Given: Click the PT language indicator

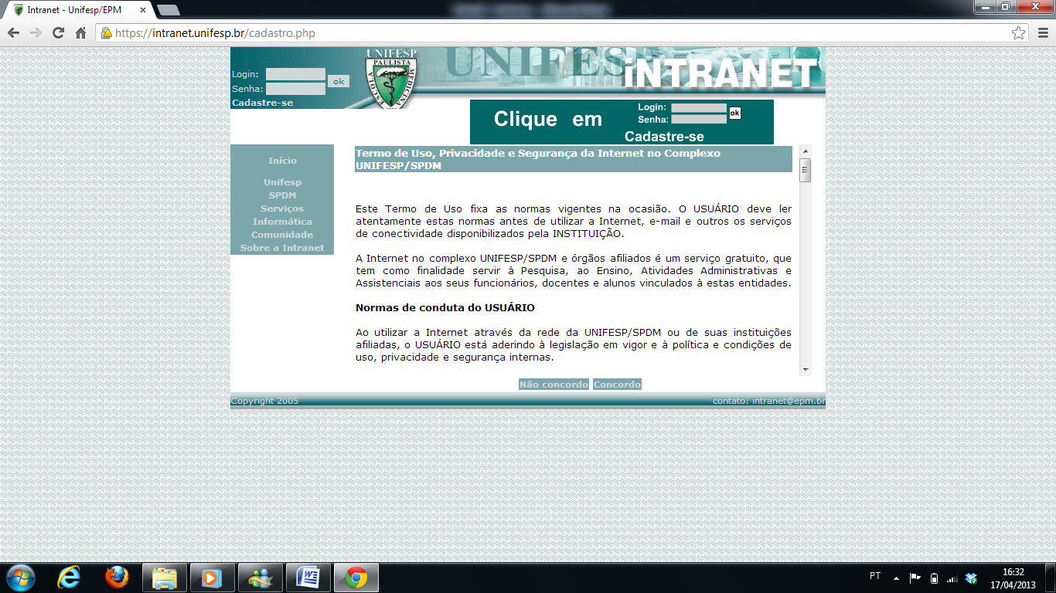Looking at the screenshot, I should [875, 576].
